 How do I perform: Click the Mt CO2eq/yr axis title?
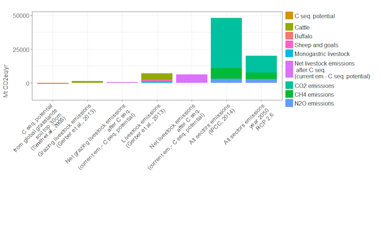pos(6,81)
